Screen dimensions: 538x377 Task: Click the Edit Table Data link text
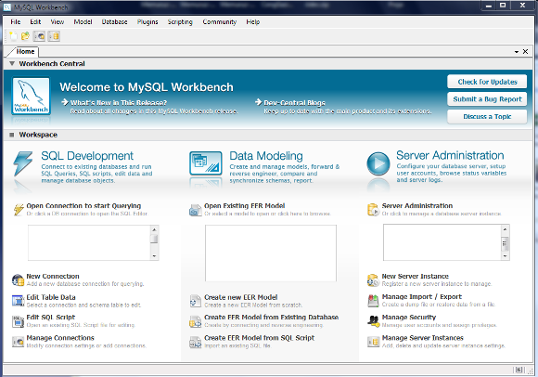(51, 297)
